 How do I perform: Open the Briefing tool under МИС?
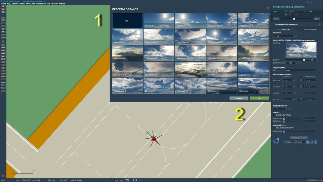coord(3,20)
